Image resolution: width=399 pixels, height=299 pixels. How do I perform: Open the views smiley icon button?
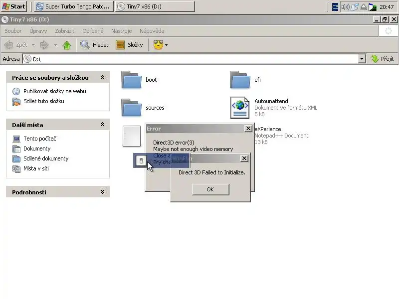(158, 45)
